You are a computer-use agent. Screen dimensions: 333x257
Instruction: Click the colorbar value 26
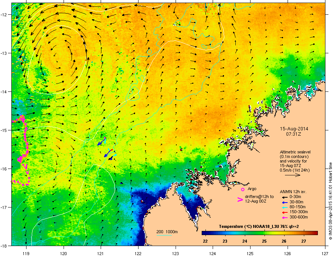click(284, 241)
